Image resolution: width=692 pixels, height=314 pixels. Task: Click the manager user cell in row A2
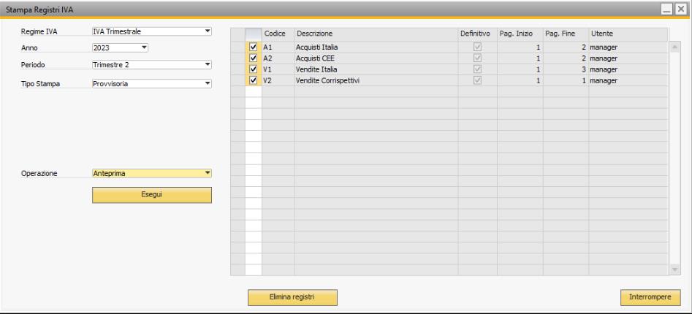pyautogui.click(x=628, y=58)
